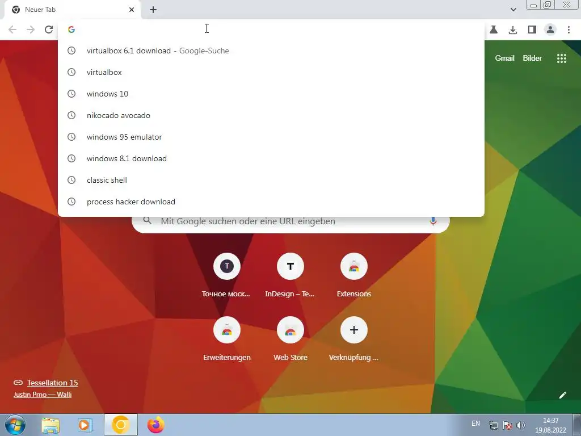Customize this page pencil icon

point(562,395)
